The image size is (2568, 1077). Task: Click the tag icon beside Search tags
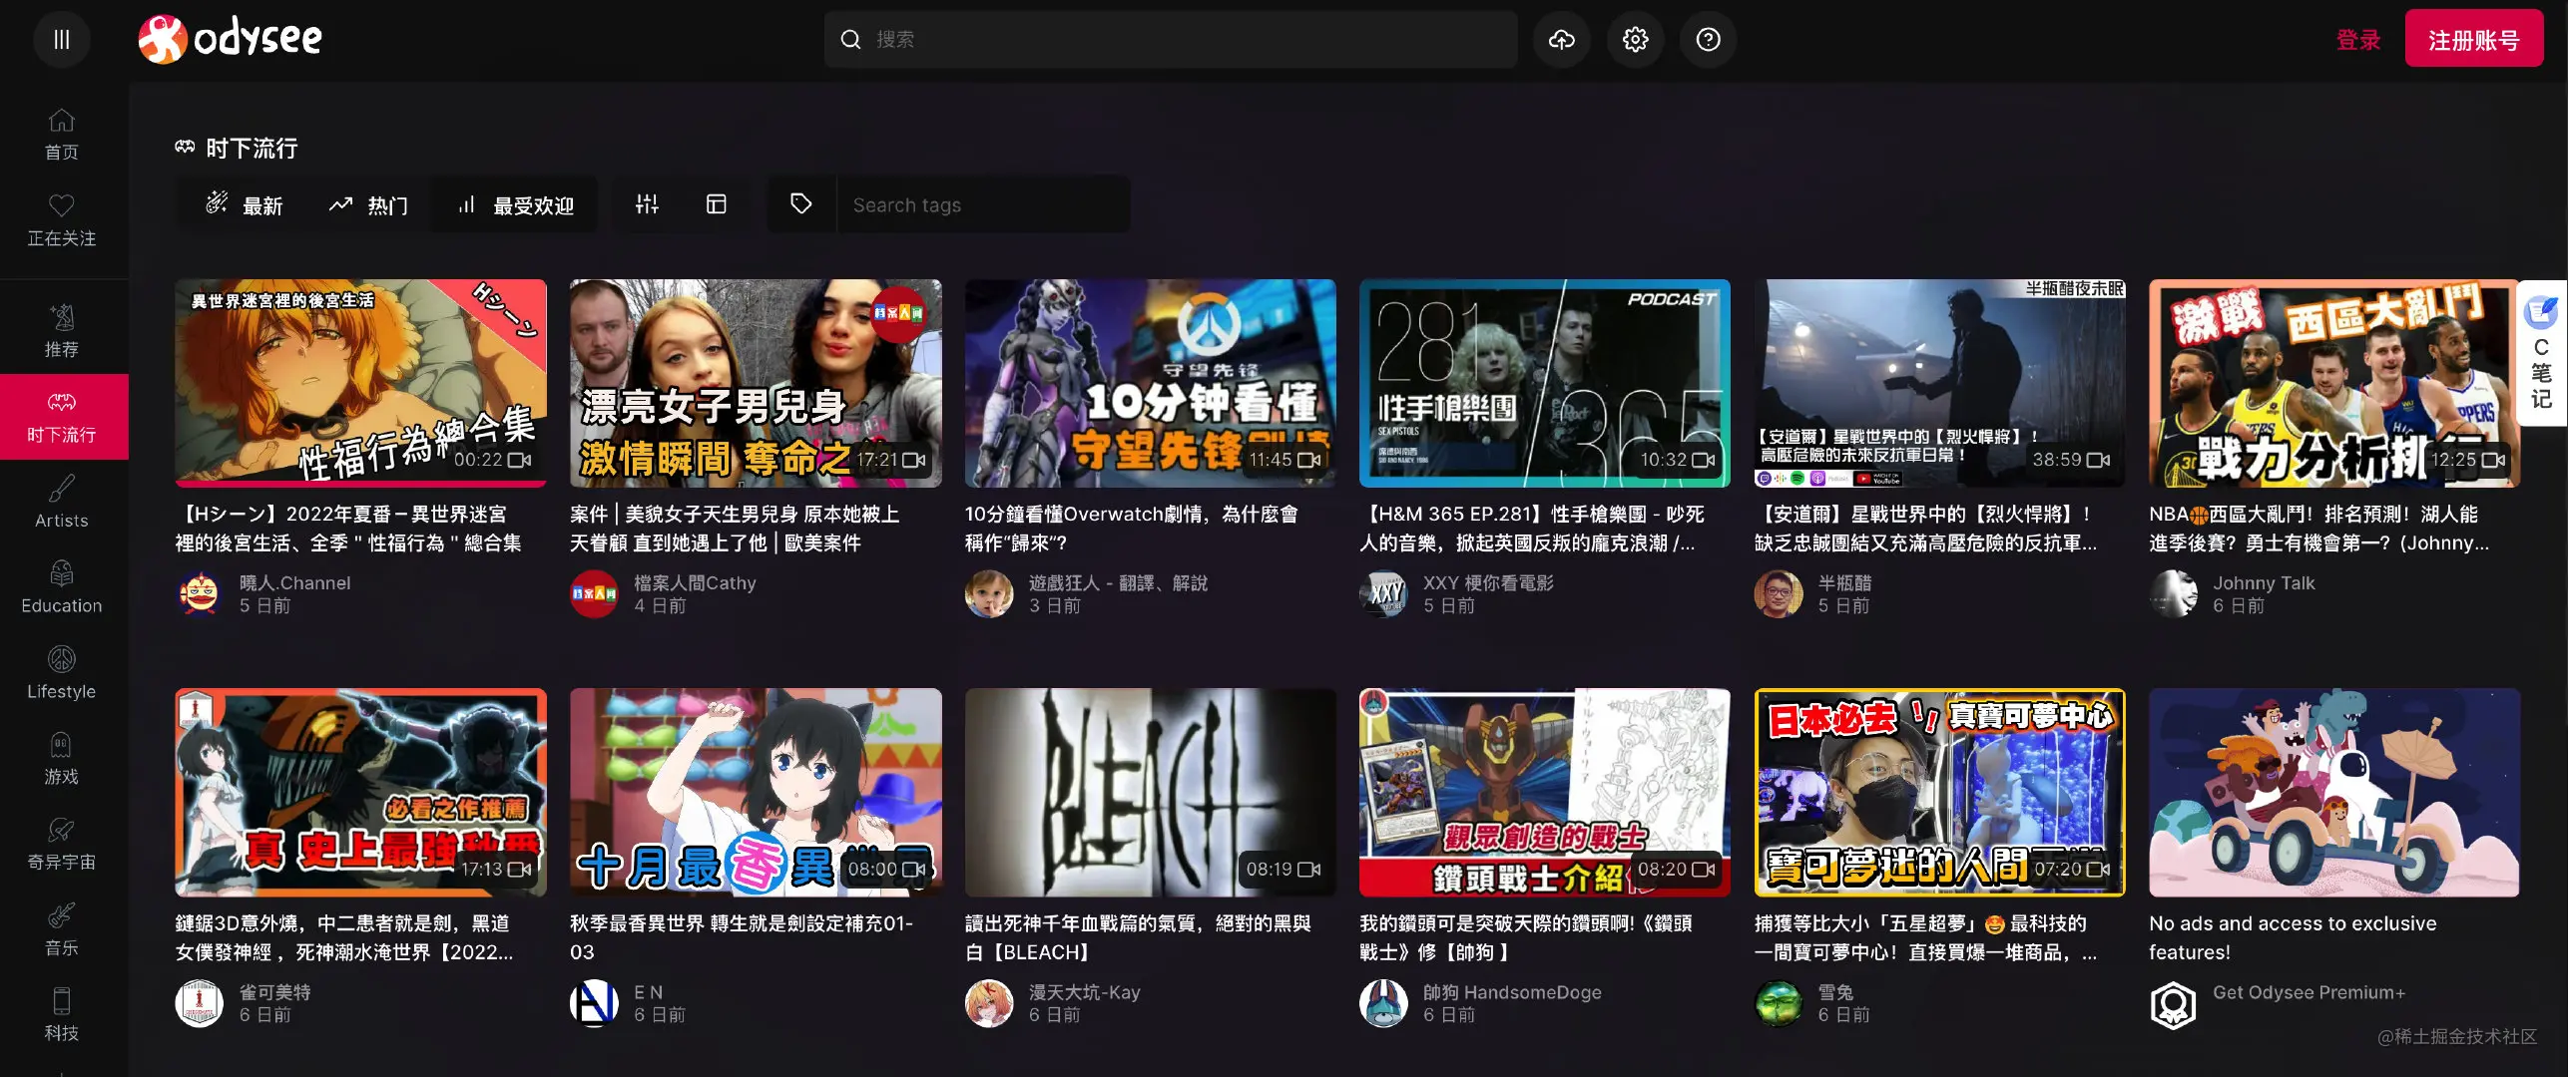800,204
